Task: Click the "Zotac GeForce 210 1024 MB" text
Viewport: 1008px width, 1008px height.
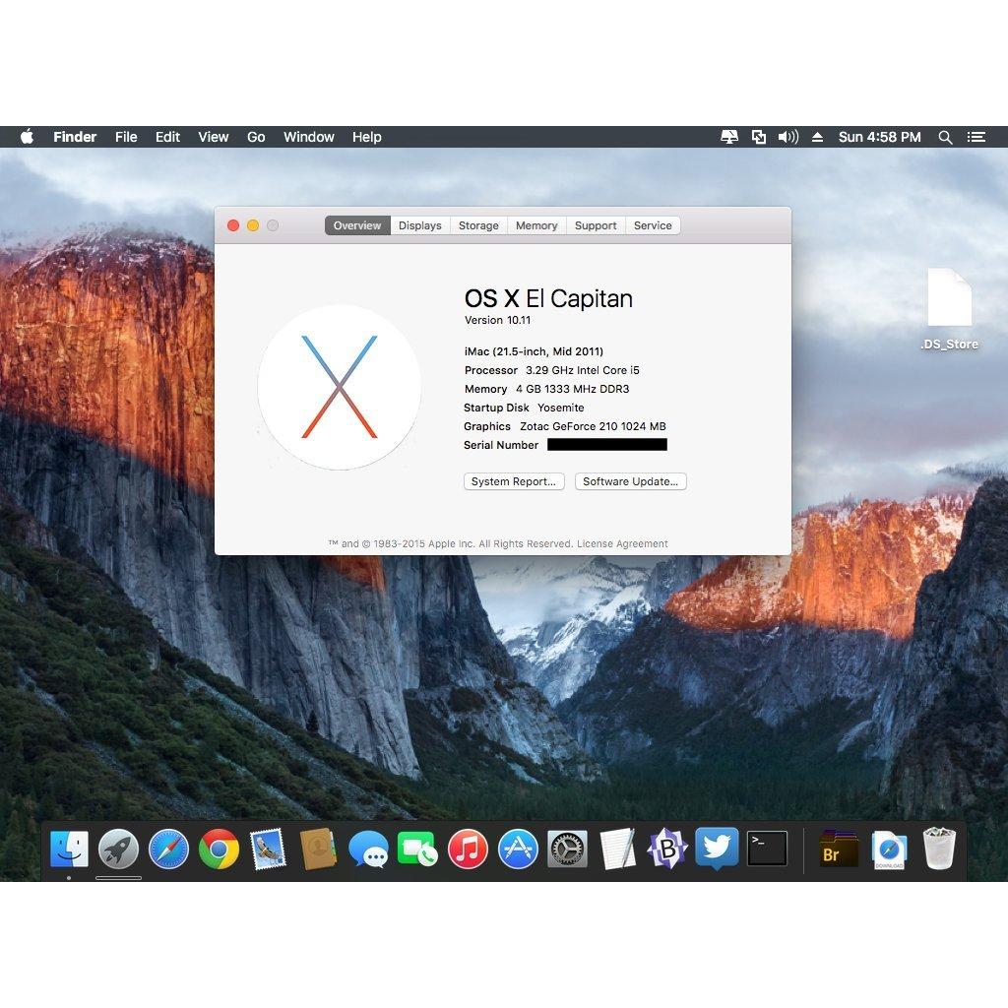Action: point(593,426)
